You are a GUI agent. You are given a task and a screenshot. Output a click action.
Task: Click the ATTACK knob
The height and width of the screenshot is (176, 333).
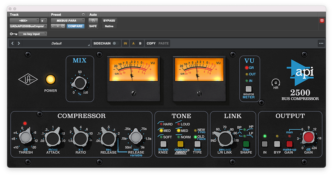coord(53,138)
